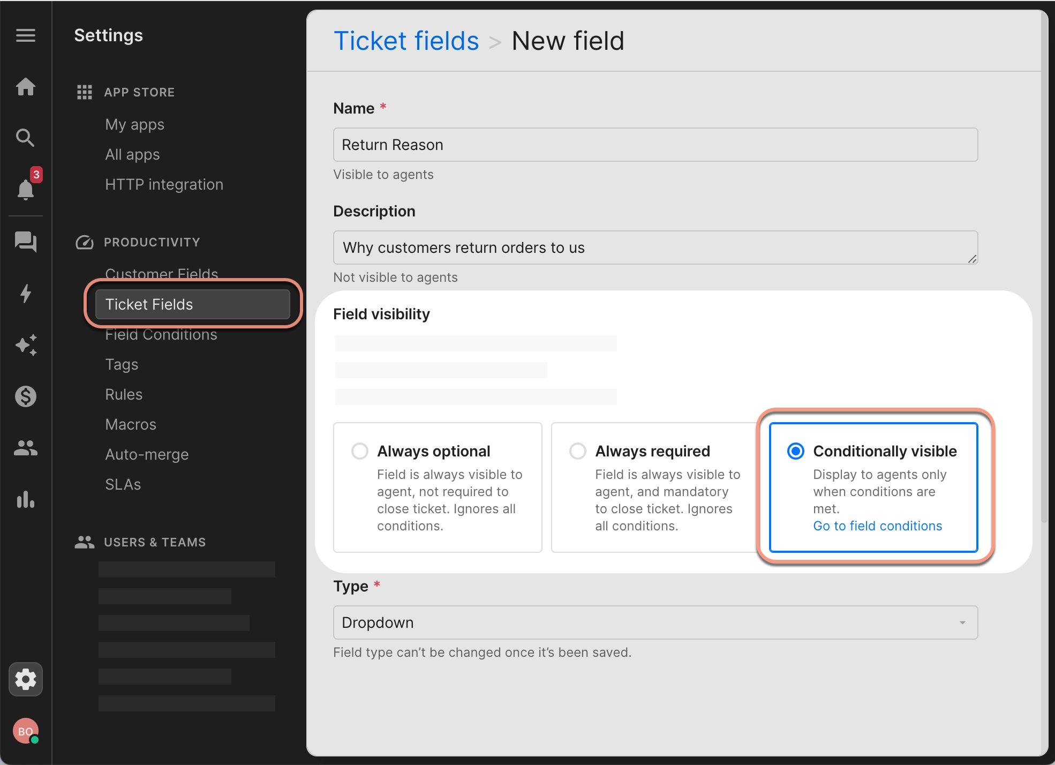The image size is (1055, 765).
Task: Click the Go to field conditions link
Action: [x=877, y=526]
